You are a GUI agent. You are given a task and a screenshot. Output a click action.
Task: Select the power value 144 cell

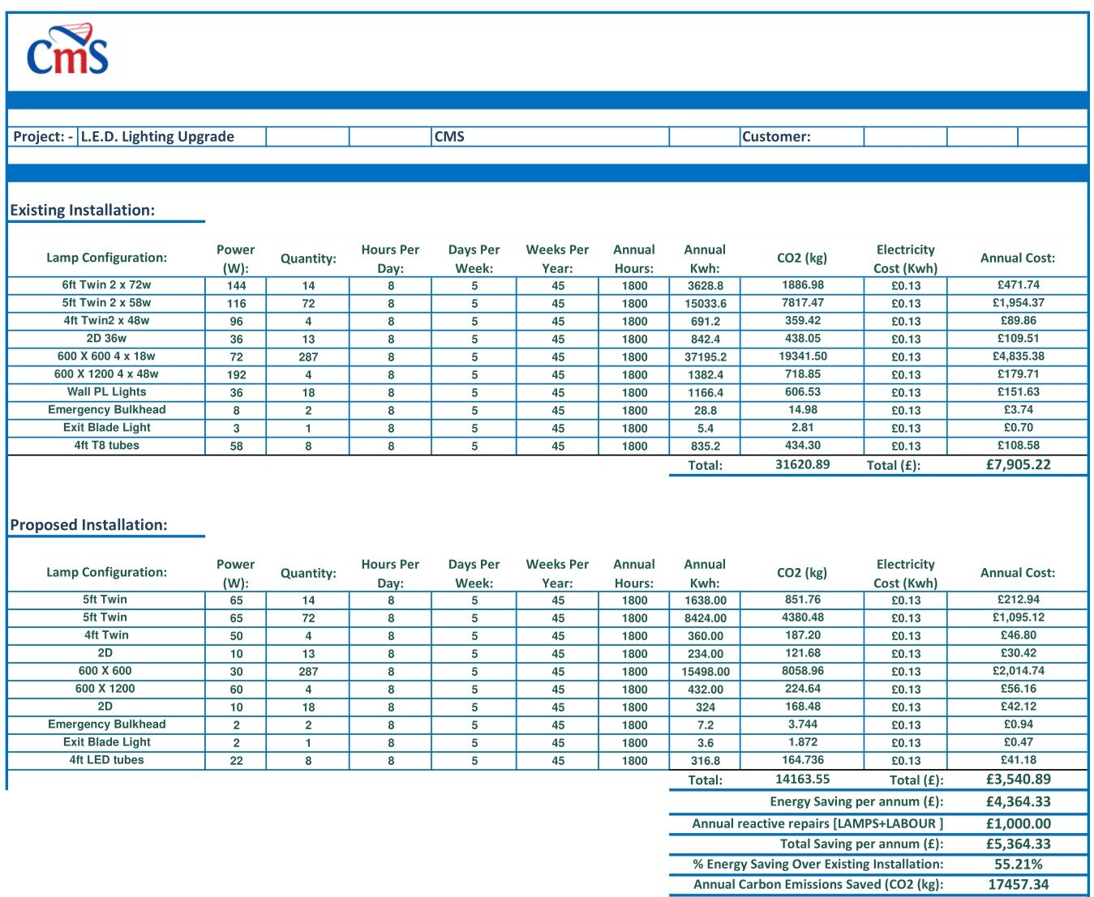[x=236, y=285]
